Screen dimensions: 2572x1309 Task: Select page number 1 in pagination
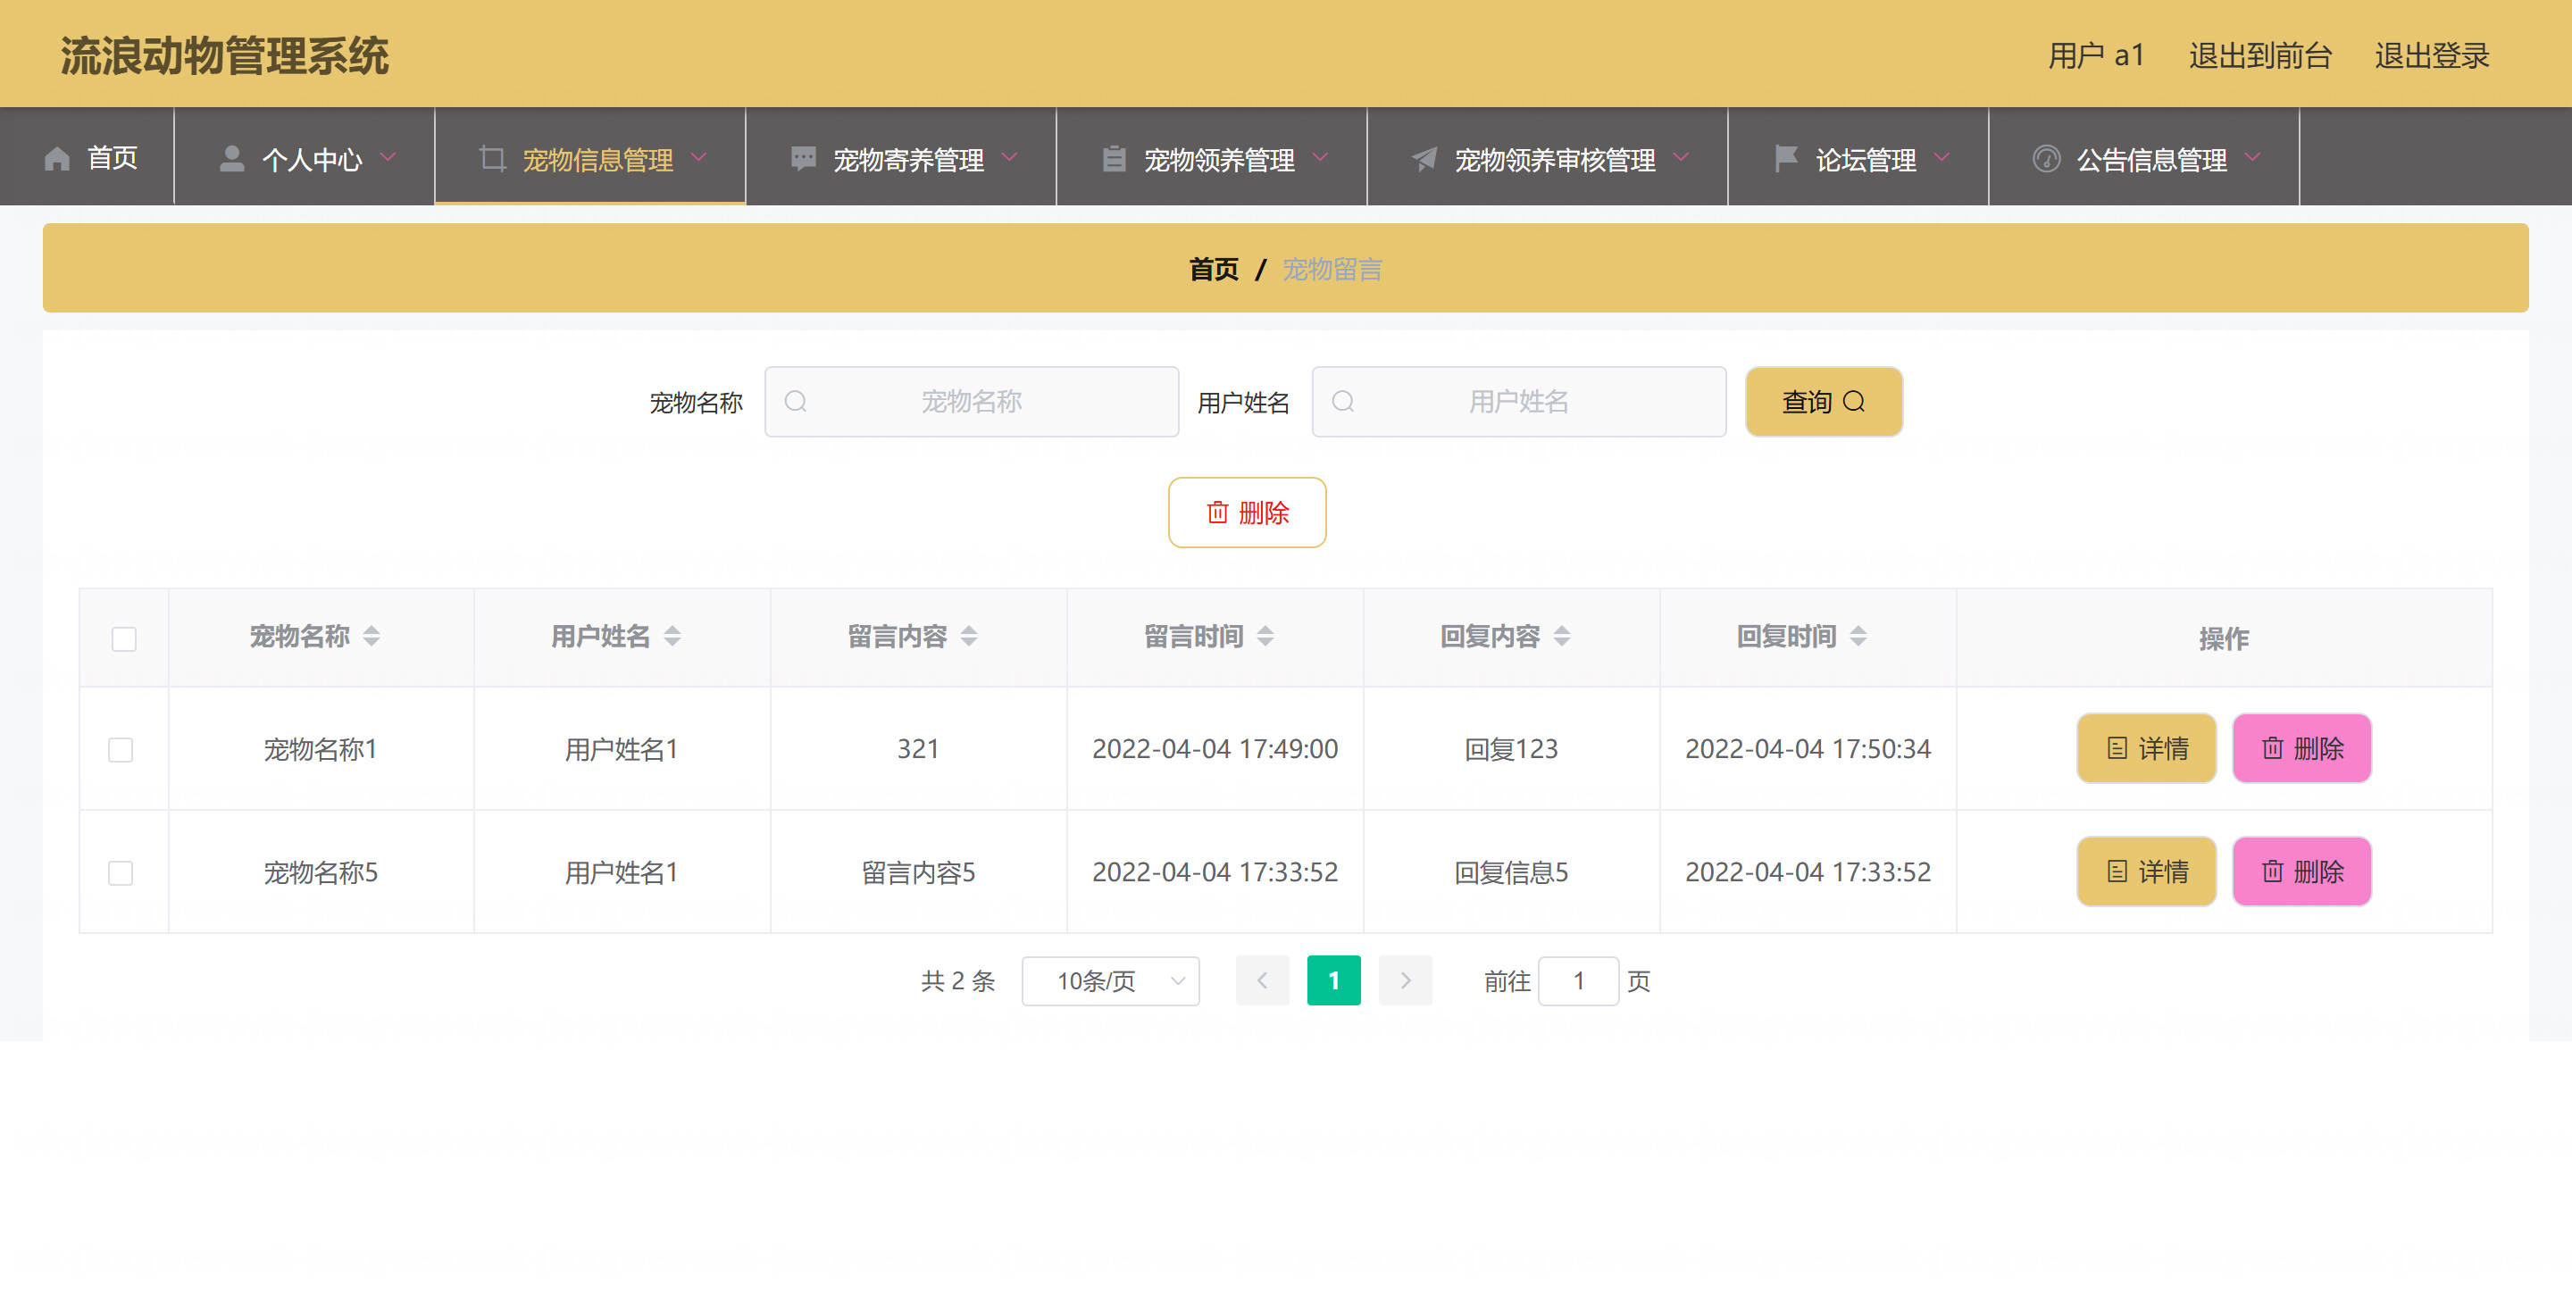coord(1333,980)
